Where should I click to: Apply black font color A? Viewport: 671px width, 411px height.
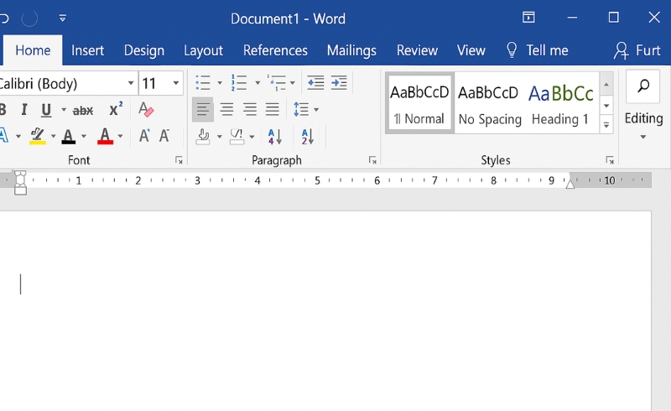coord(69,136)
